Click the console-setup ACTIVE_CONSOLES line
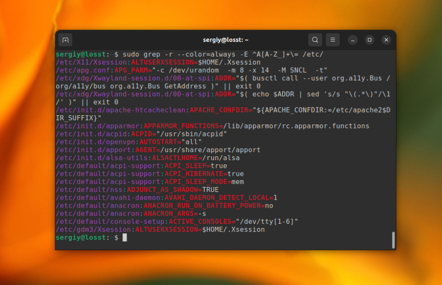This screenshot has height=285, width=442. [x=177, y=221]
